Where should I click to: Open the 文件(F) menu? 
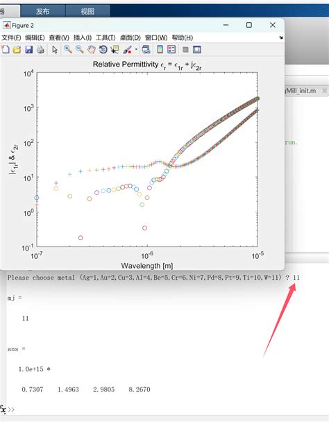(x=11, y=37)
